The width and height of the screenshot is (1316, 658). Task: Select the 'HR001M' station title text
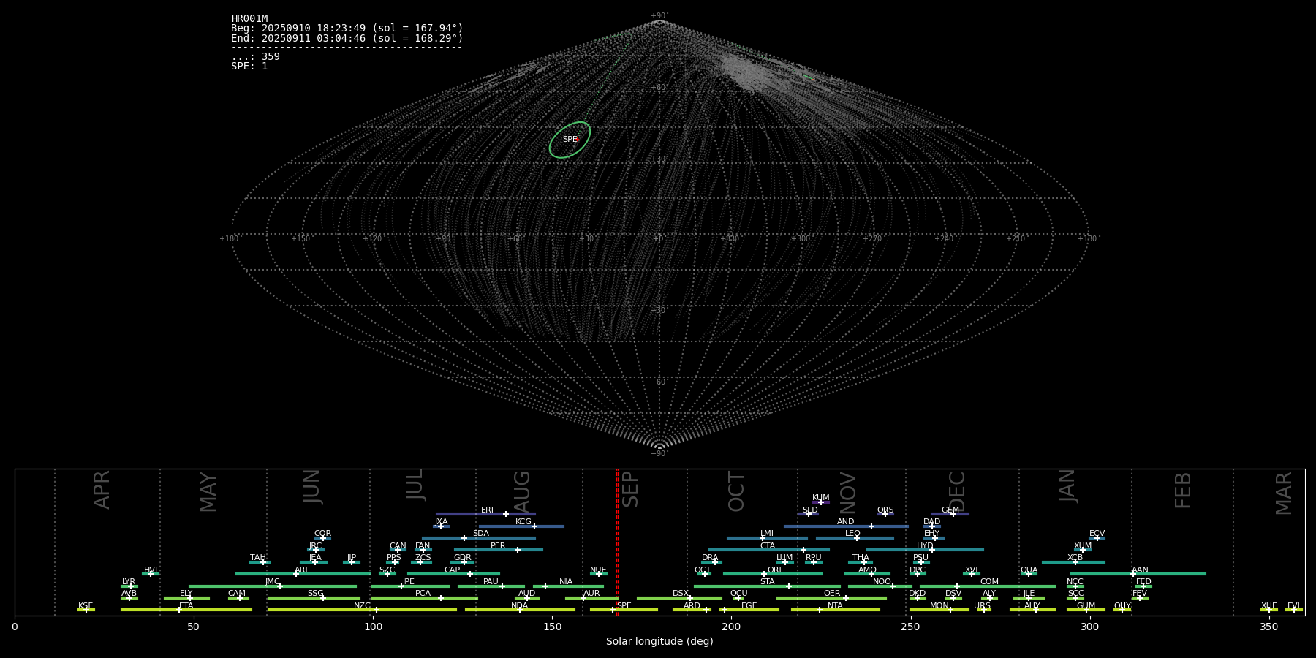pyautogui.click(x=249, y=19)
